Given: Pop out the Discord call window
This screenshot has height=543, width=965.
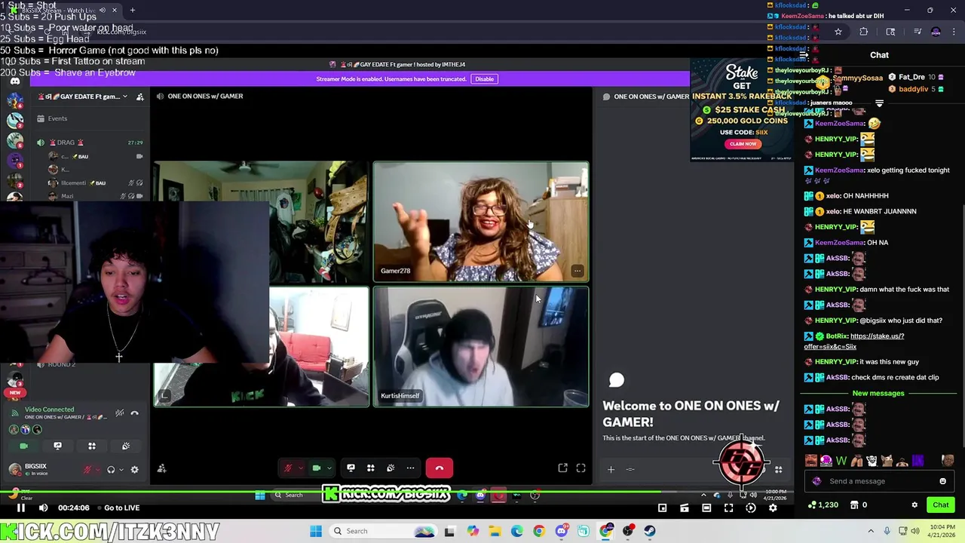Looking at the screenshot, I should pyautogui.click(x=562, y=468).
